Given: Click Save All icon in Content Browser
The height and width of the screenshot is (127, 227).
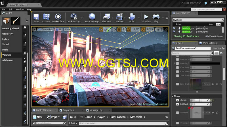Looking at the screenshot, I should [x=65, y=117].
